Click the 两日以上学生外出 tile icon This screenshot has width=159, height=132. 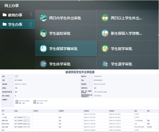105,18
